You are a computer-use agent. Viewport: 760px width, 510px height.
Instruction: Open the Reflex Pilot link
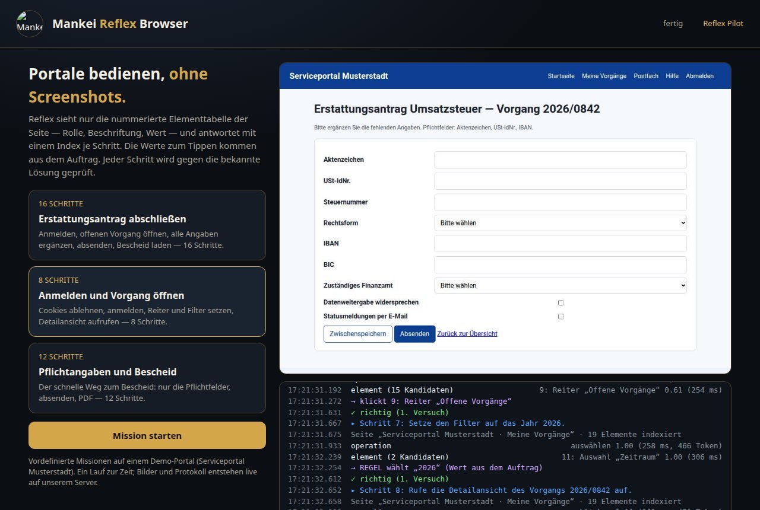click(723, 24)
